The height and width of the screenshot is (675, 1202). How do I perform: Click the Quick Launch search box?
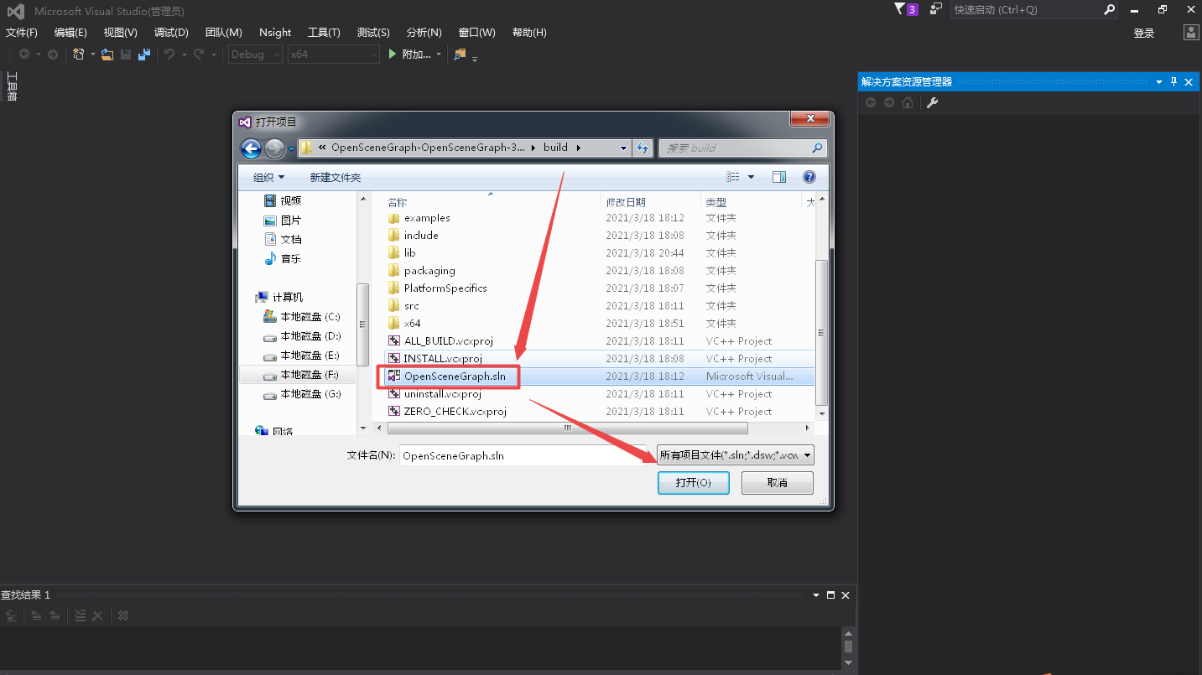[x=1034, y=10]
